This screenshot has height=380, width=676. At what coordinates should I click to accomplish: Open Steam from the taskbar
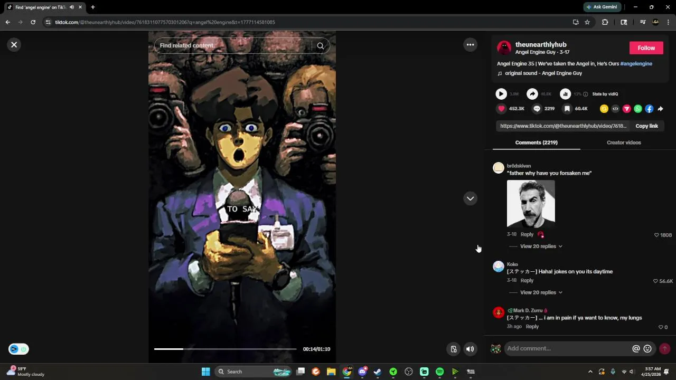(x=378, y=372)
